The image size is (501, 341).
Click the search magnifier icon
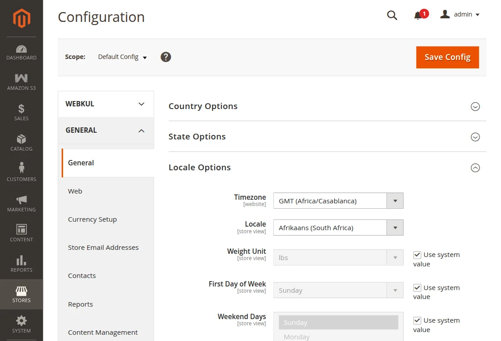[x=392, y=15]
